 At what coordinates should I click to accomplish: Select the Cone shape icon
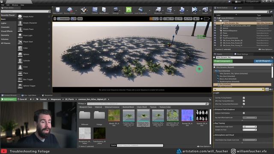coord(20,67)
